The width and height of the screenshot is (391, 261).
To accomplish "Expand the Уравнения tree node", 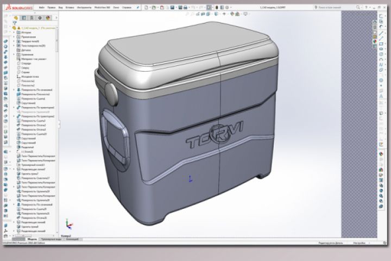I will [14, 54].
